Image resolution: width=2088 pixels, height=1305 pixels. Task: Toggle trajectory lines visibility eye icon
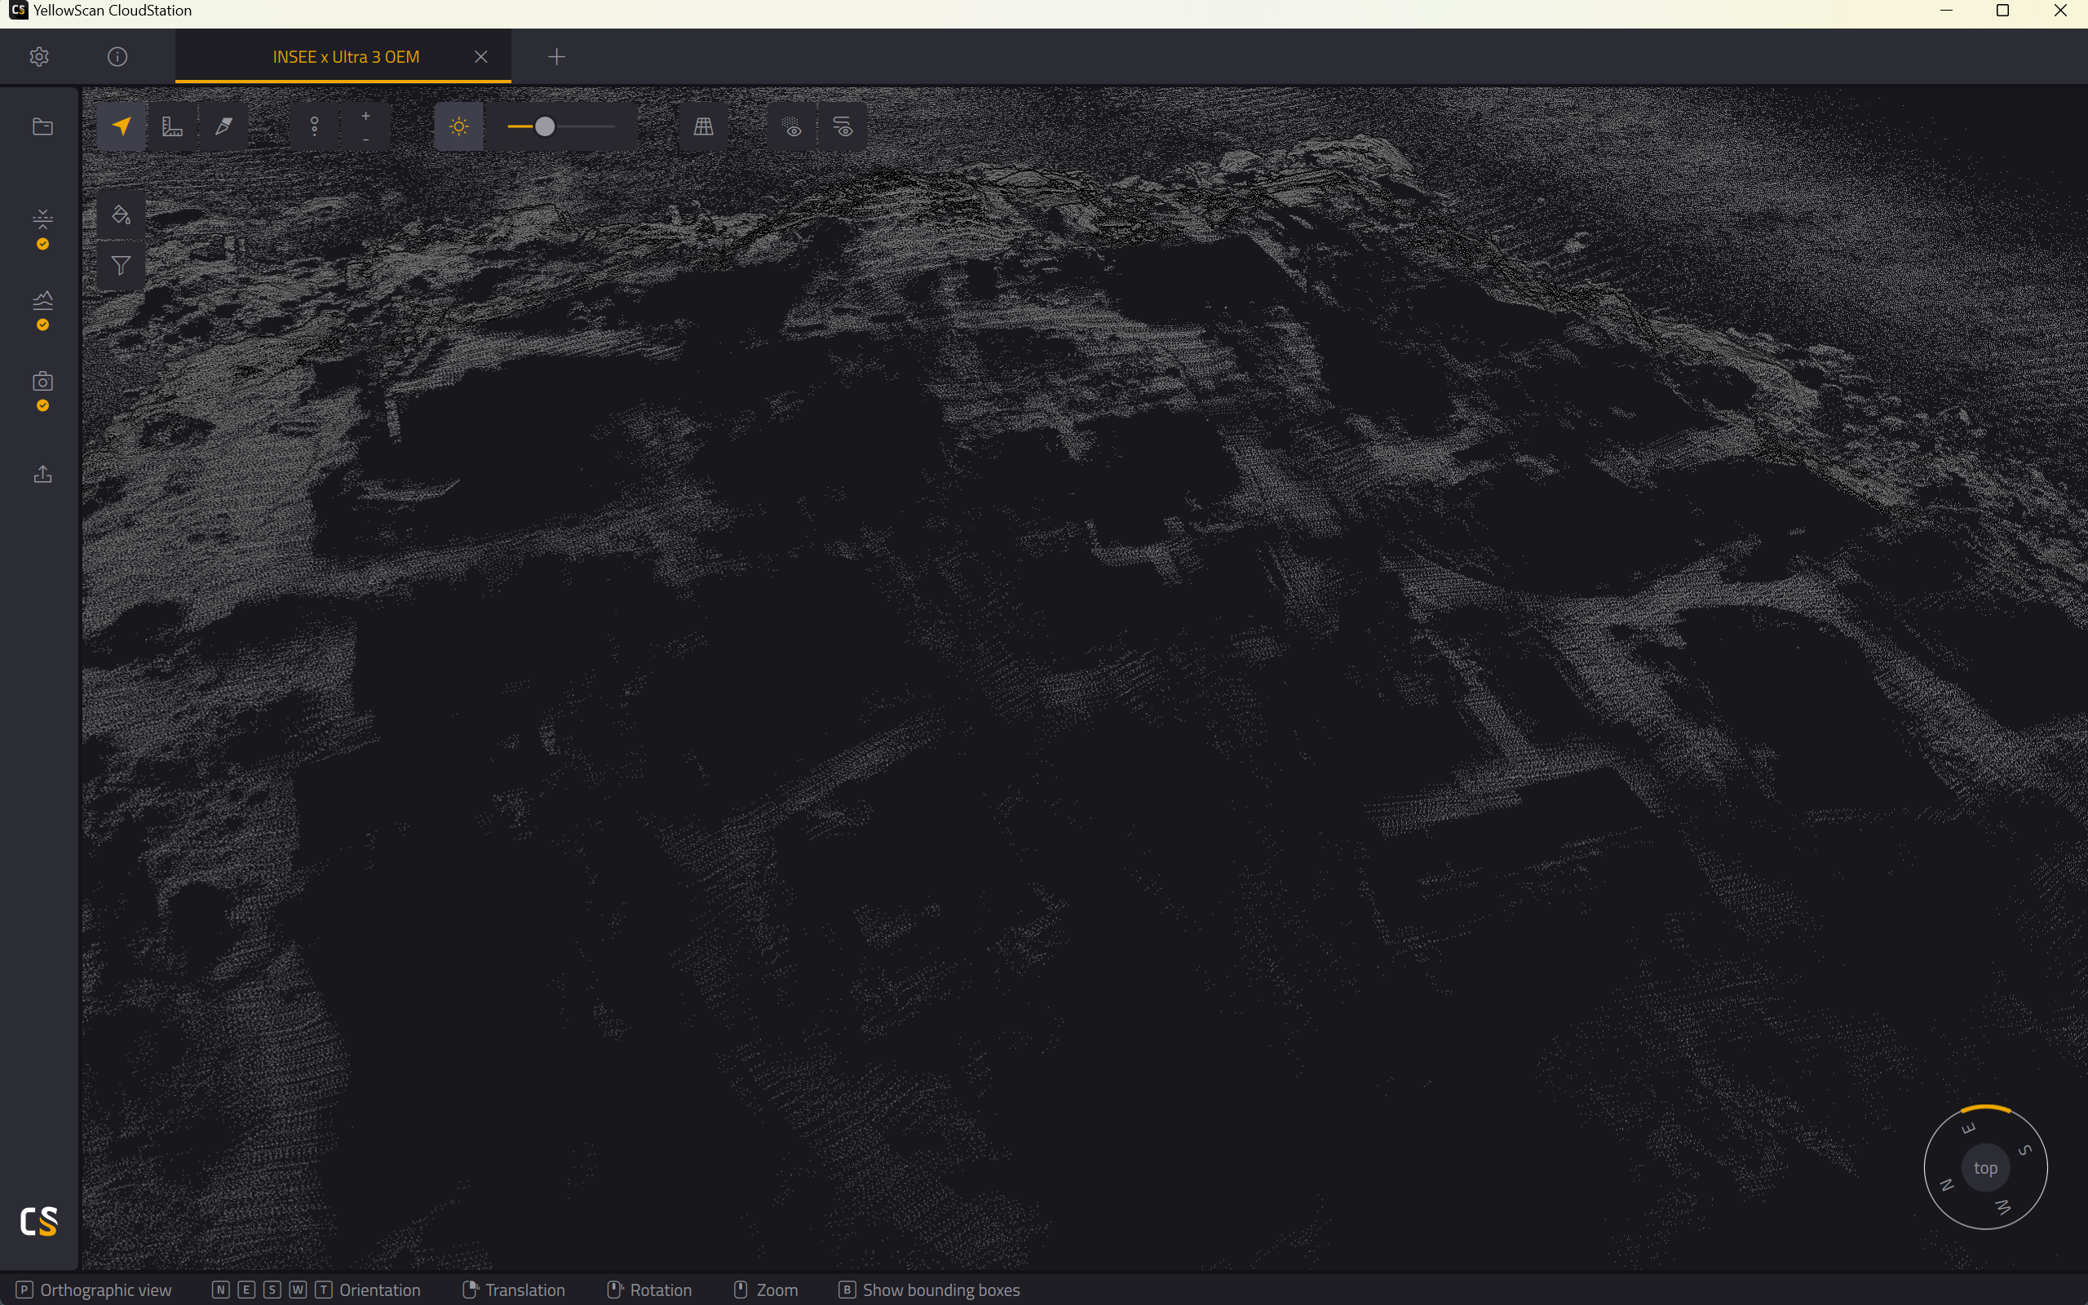click(x=843, y=127)
